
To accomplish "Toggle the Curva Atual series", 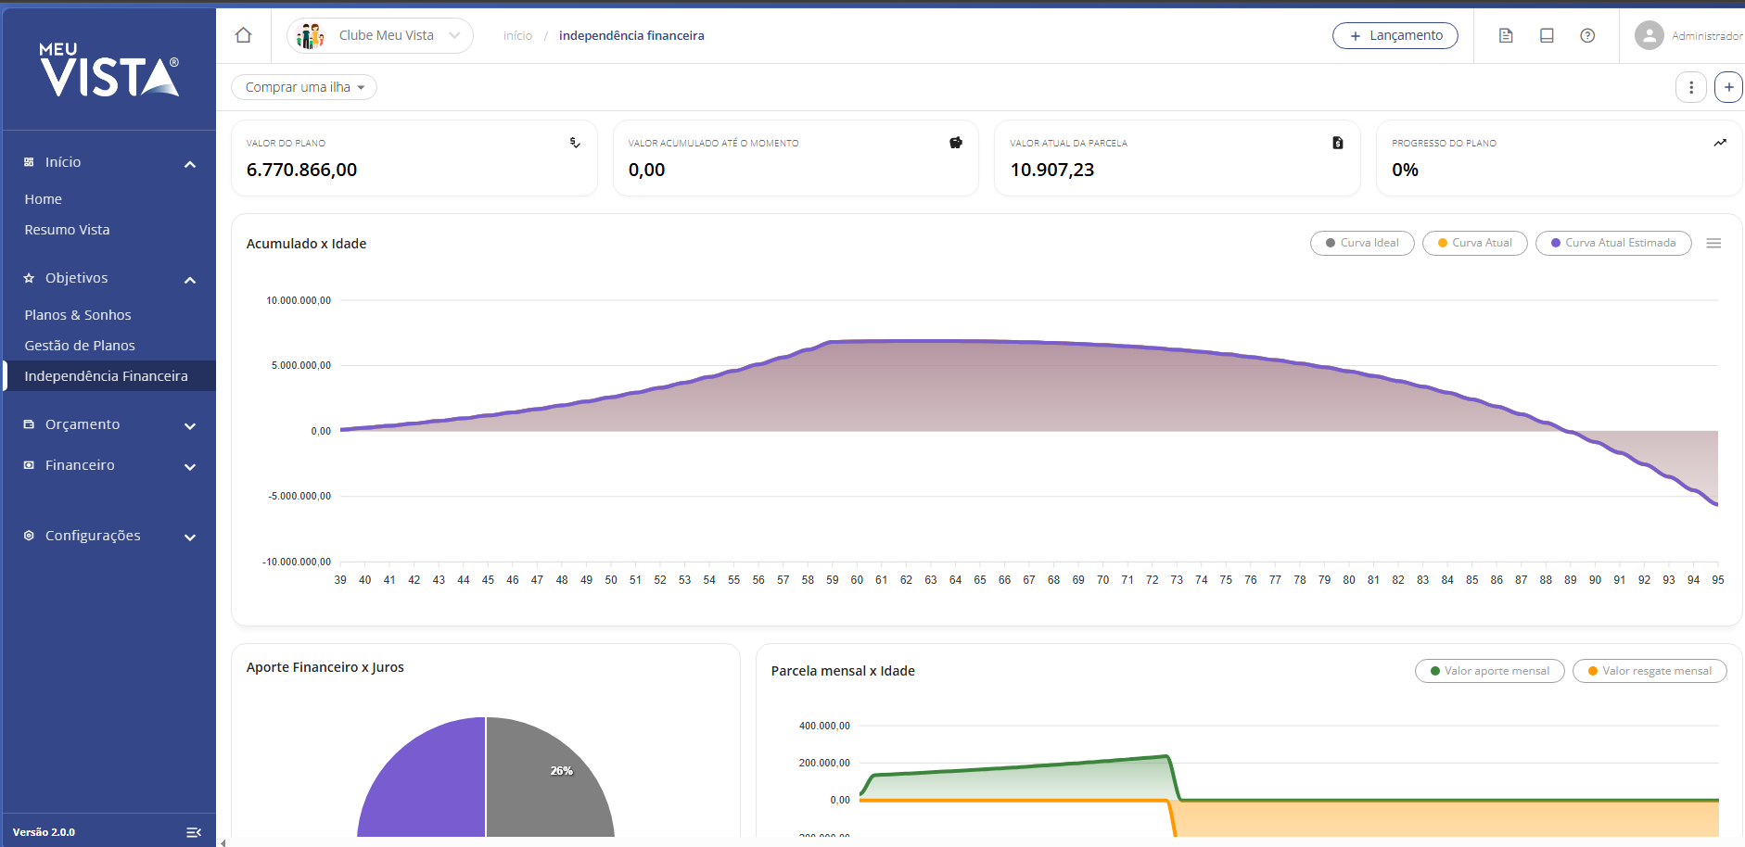I will pyautogui.click(x=1474, y=243).
